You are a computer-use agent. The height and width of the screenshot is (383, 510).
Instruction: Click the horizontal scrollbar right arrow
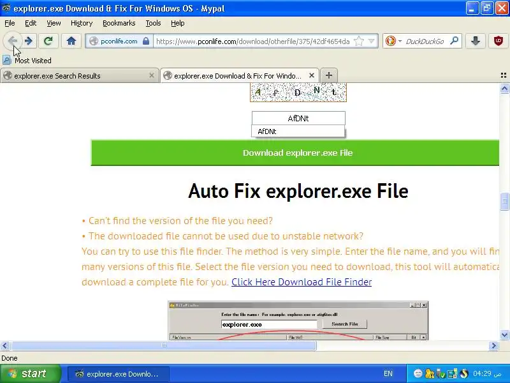[493, 345]
